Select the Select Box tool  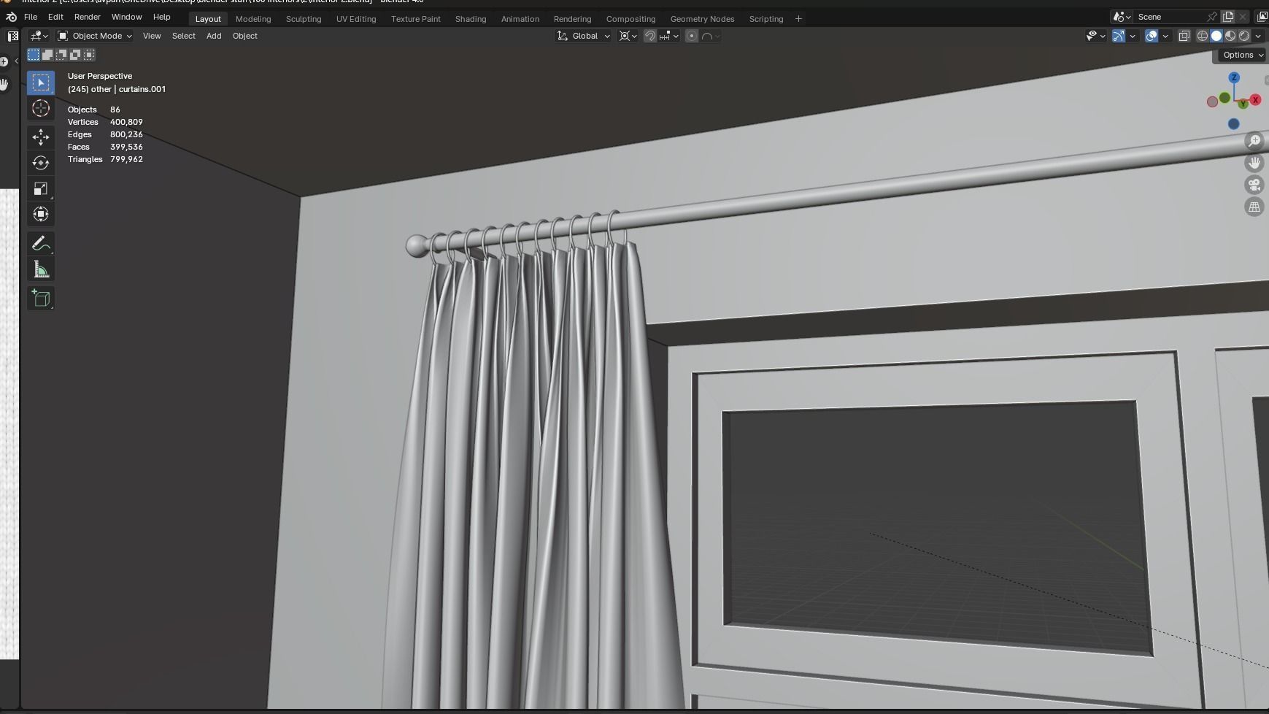[x=41, y=82]
